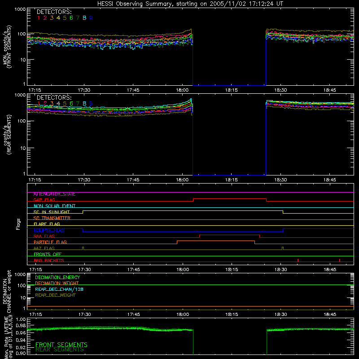Click the REAR_DEC_CHAN/128 legend label
Viewport: 359px width, 359px height.
coord(59,289)
